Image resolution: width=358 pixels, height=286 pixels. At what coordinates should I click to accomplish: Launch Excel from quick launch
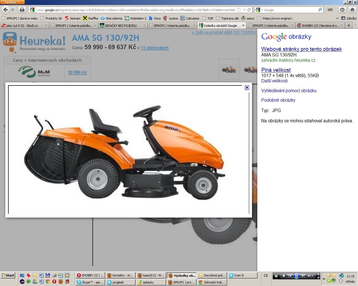pos(61,275)
